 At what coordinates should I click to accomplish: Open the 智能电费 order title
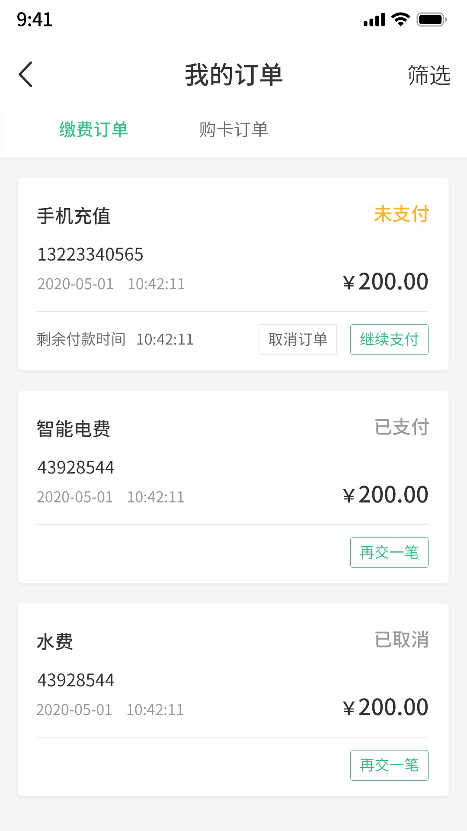(x=74, y=429)
